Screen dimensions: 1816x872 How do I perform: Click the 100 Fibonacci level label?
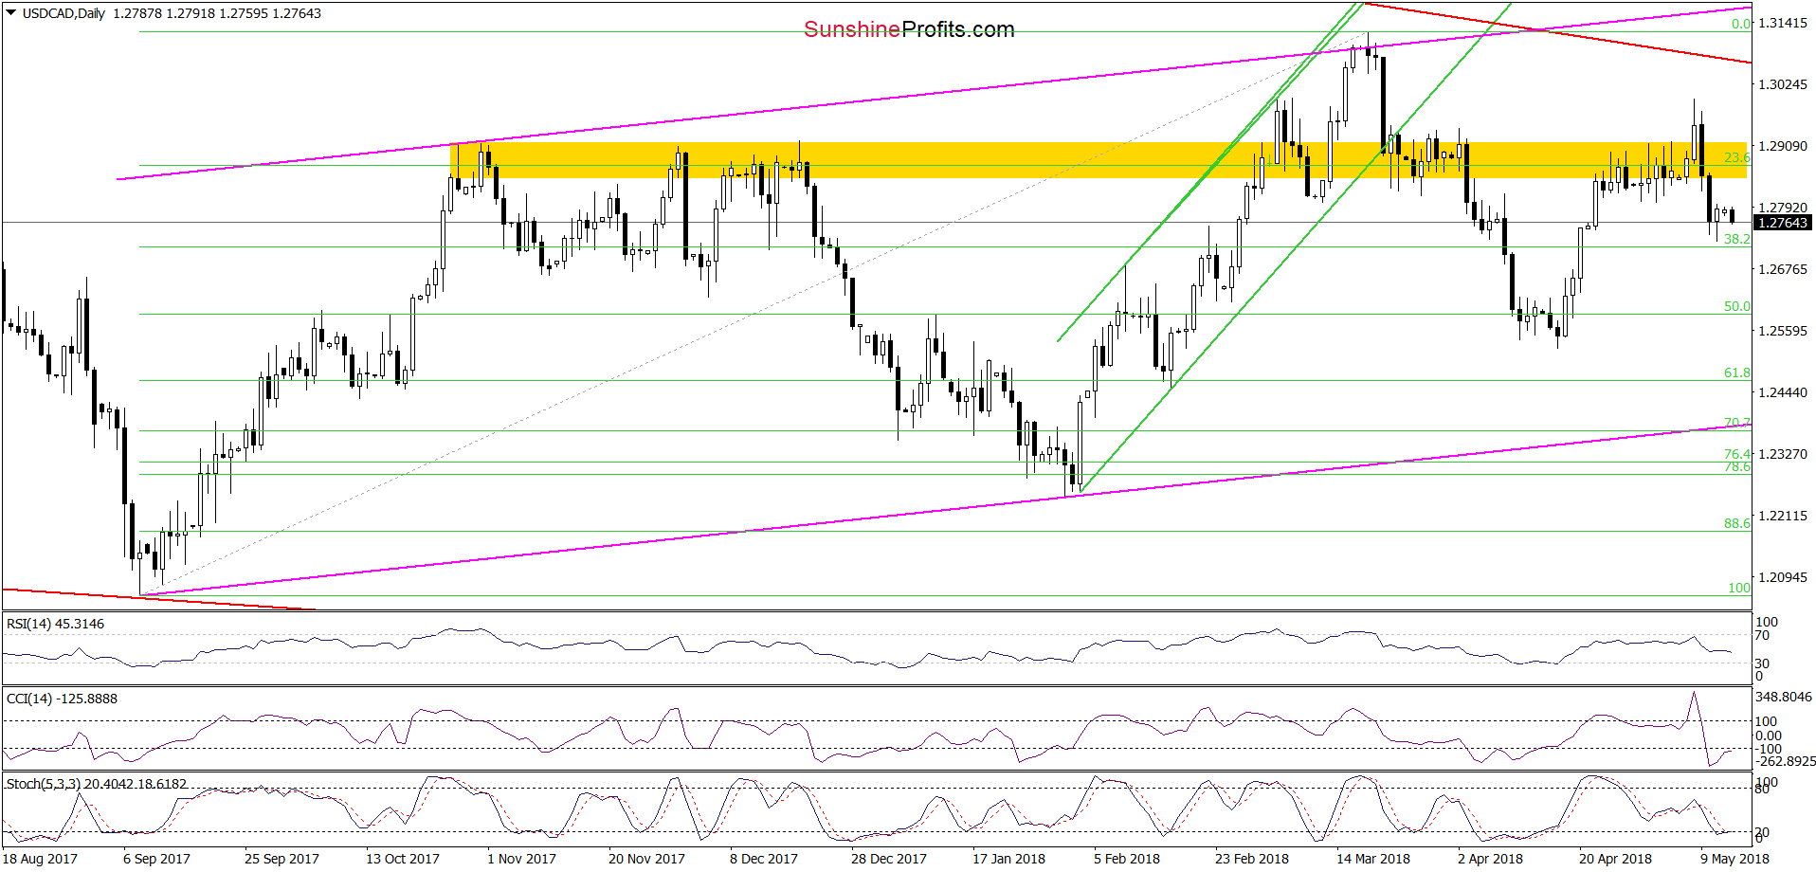point(1739,588)
